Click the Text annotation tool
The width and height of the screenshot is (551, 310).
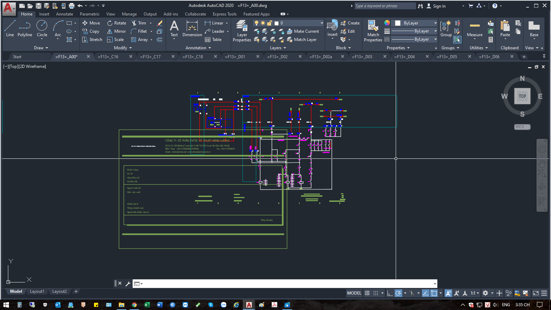[x=174, y=28]
